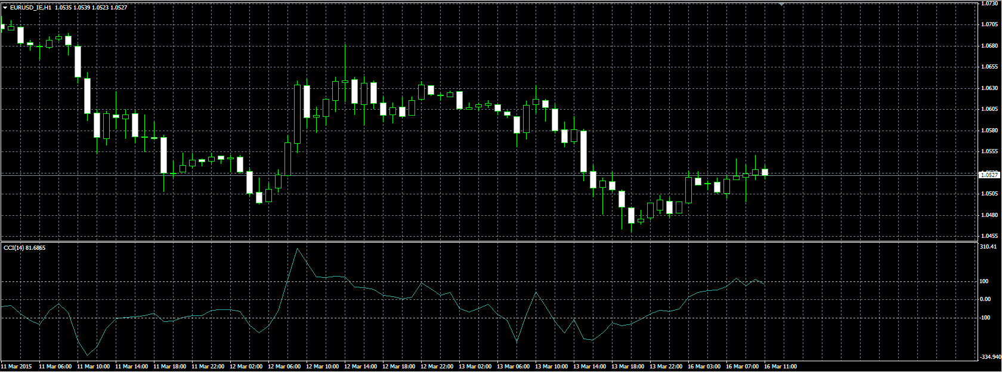The image size is (1002, 372).
Task: Click the 11 Mar 2015 date label
Action: pyautogui.click(x=17, y=367)
